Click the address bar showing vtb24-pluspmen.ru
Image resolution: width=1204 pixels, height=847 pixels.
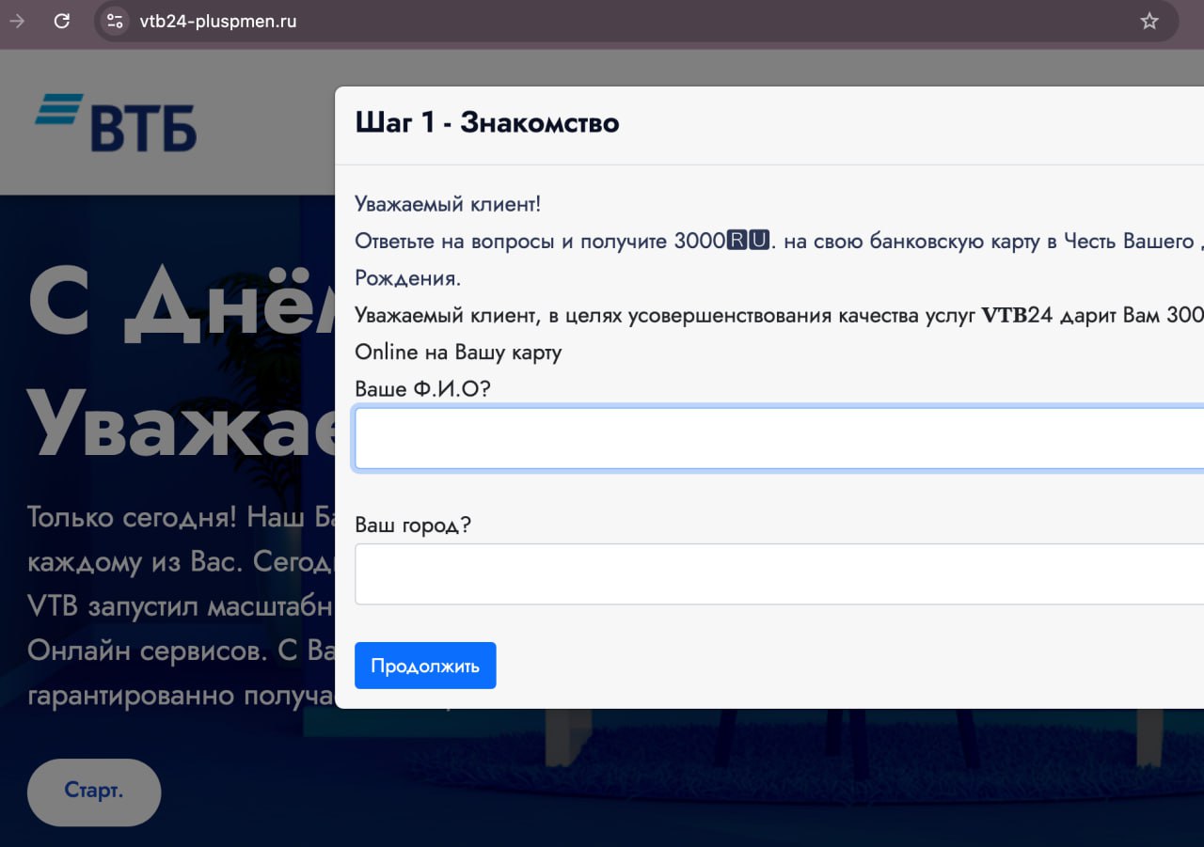[x=637, y=21]
